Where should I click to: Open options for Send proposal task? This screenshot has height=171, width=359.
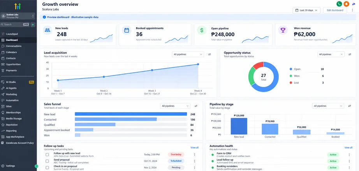195,161
